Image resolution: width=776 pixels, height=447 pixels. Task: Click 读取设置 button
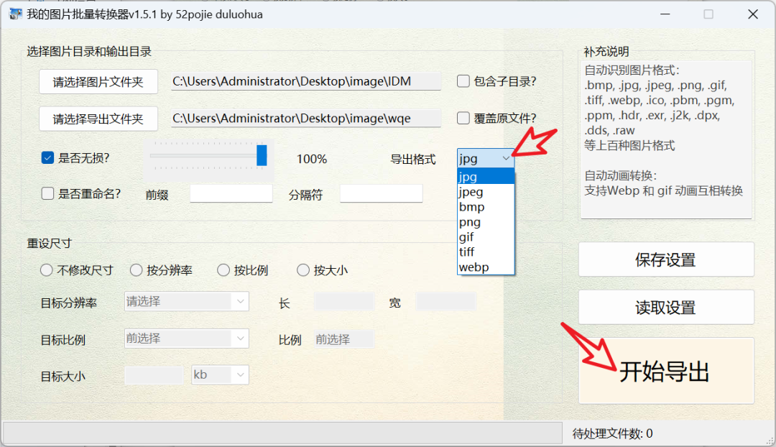coord(666,308)
